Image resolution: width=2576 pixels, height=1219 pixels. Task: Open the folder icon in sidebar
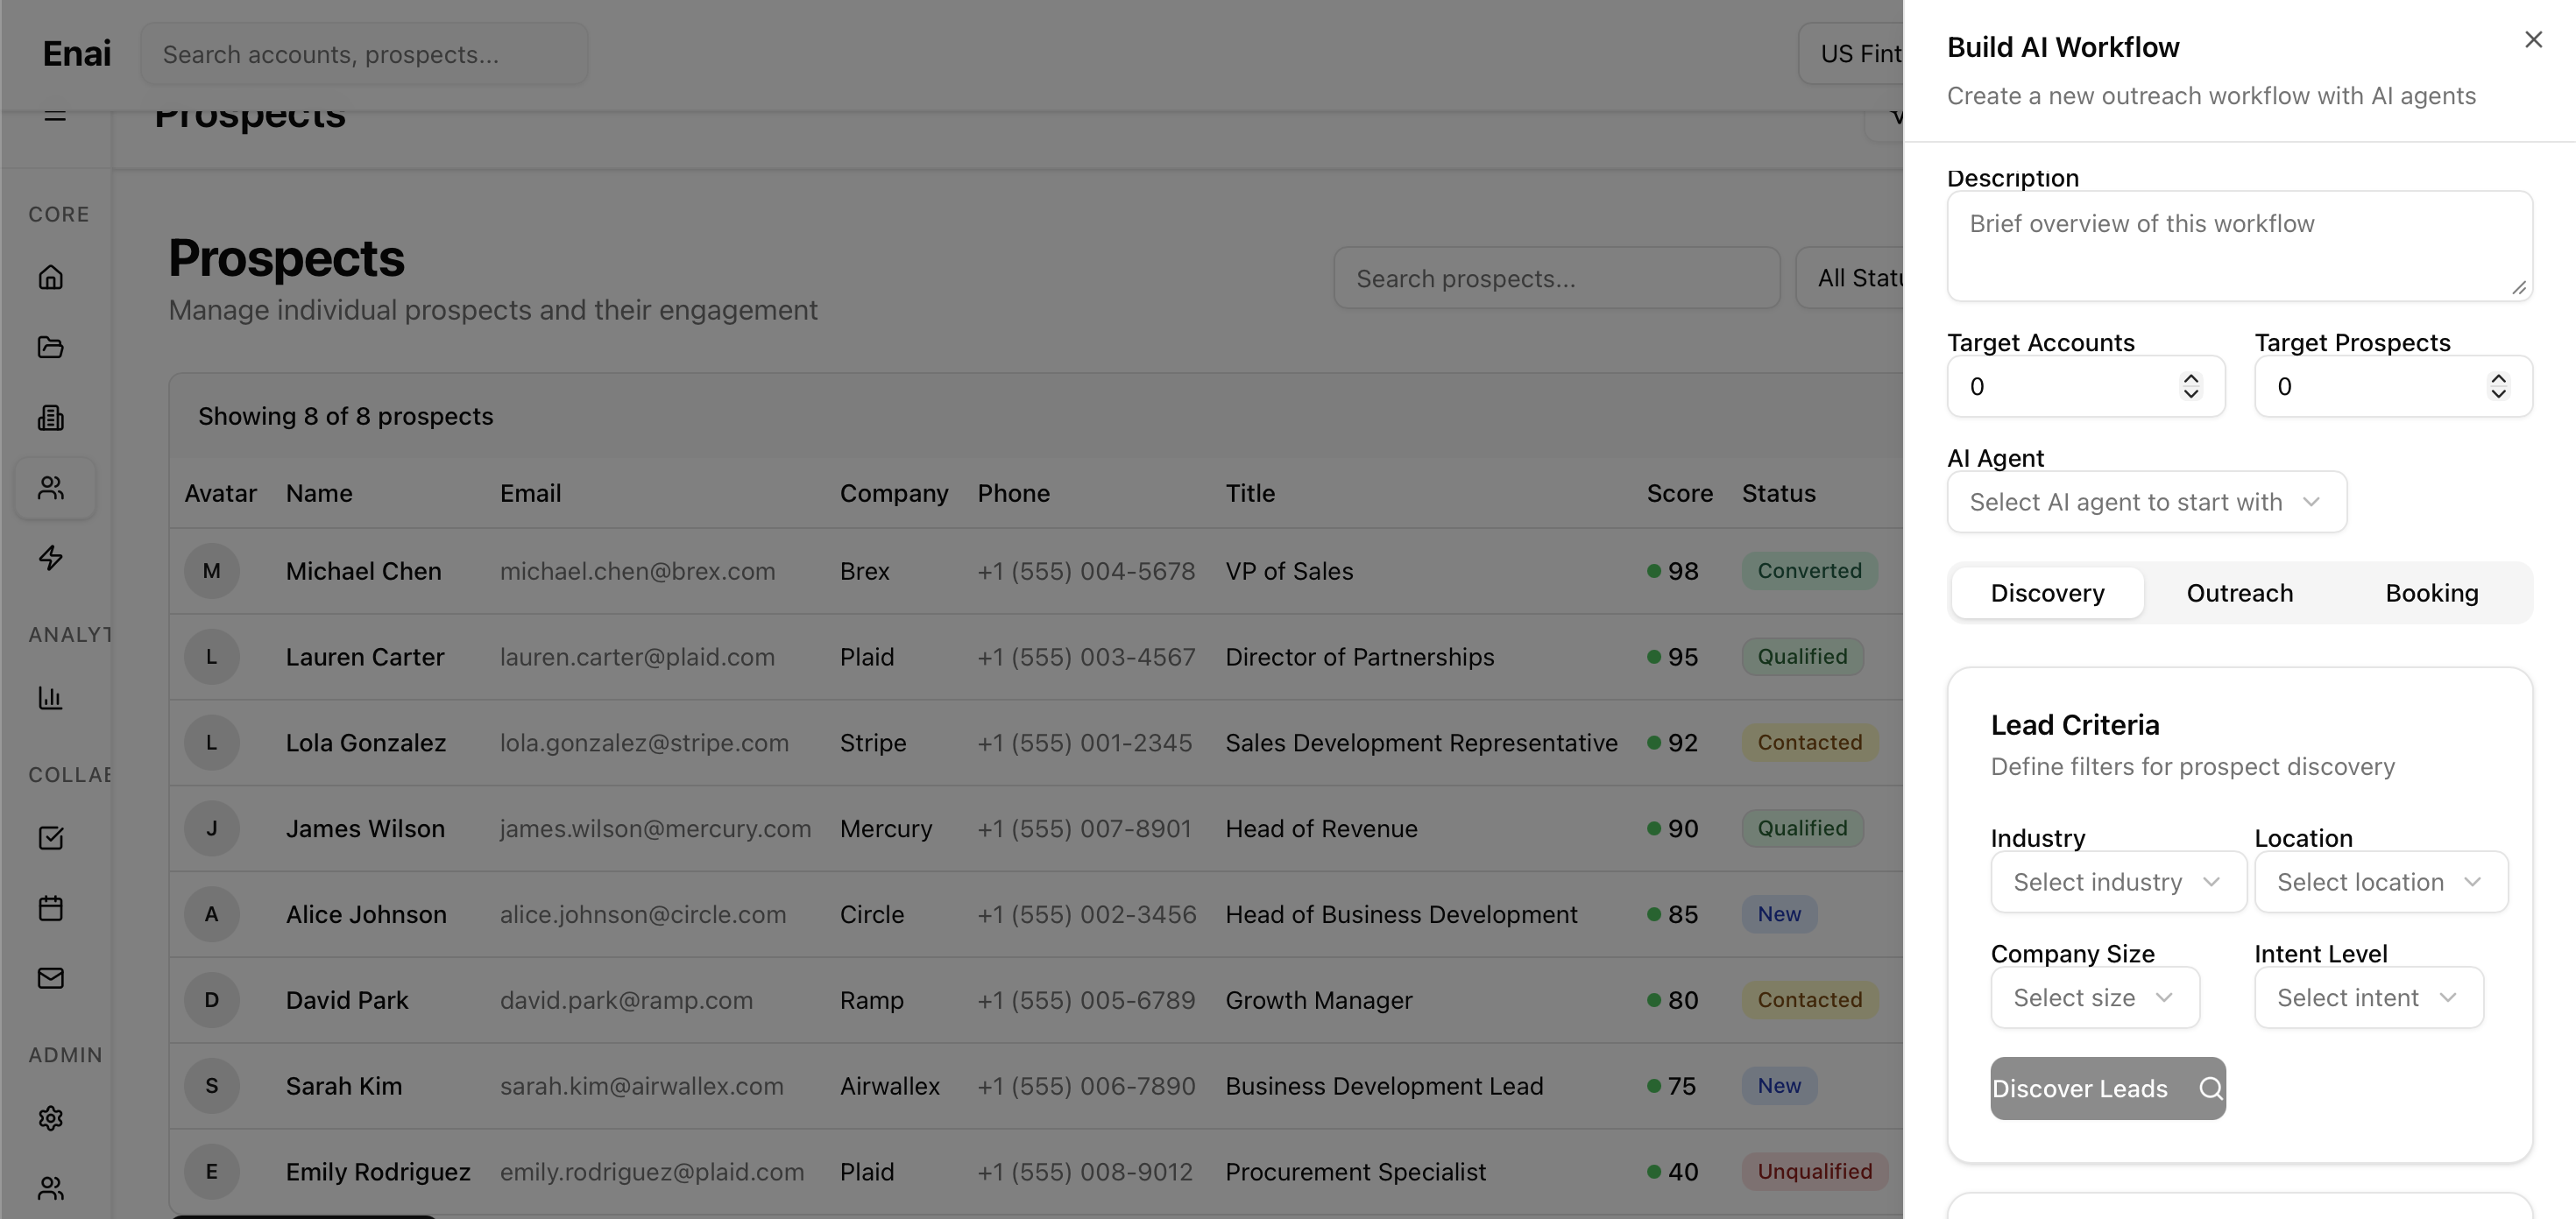51,347
